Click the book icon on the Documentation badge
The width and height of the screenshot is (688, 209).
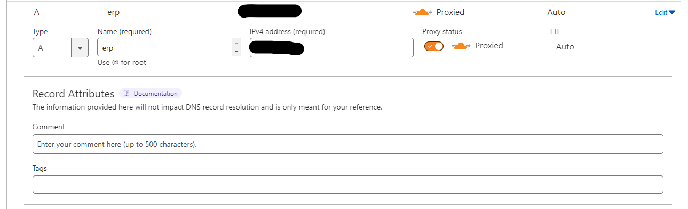pos(126,94)
